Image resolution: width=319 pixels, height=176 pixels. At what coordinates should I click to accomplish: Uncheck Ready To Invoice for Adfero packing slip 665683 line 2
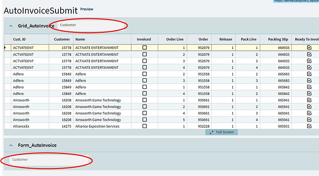(x=309, y=74)
